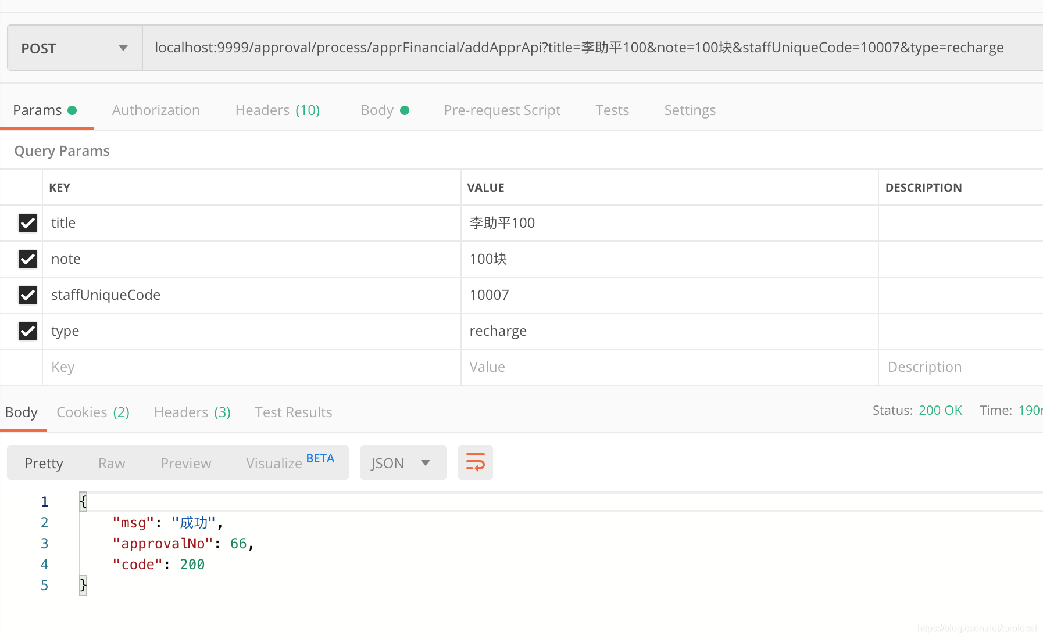
Task: Switch to the Tests tab
Action: (x=612, y=110)
